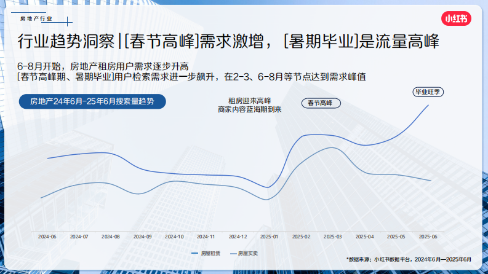Screen dimensions: 488x274
Task: Click the 毕业旺季 callout bubble
Action: coord(428,92)
